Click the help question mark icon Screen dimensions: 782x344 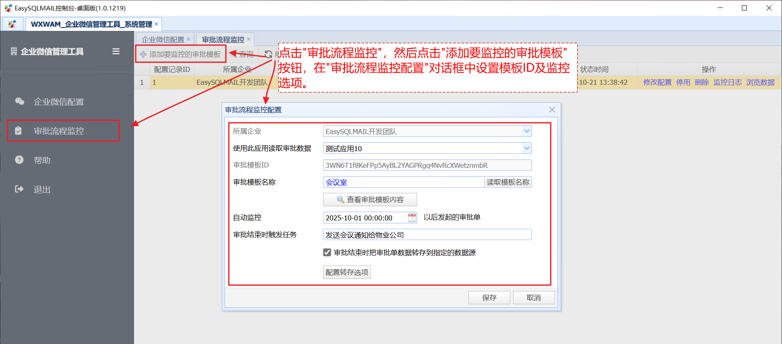point(19,160)
